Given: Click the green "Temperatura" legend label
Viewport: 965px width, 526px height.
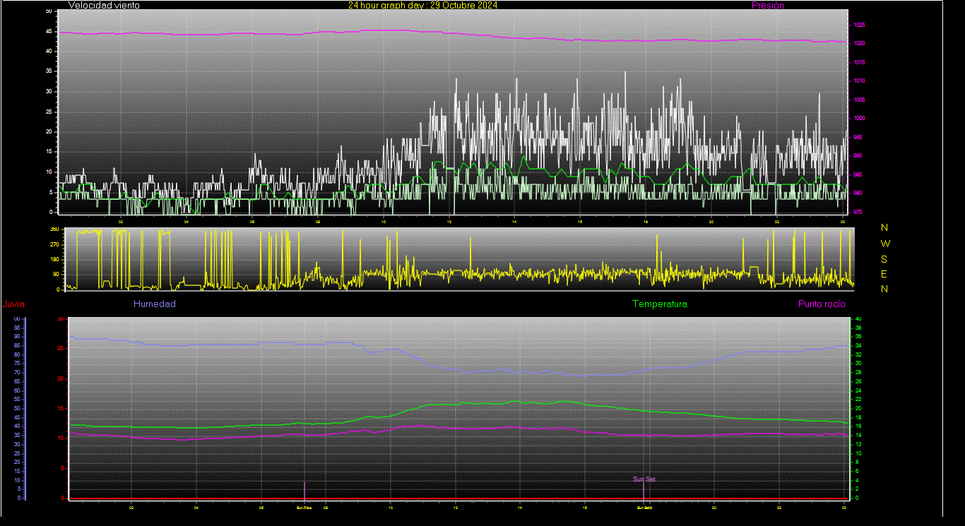Looking at the screenshot, I should point(659,304).
